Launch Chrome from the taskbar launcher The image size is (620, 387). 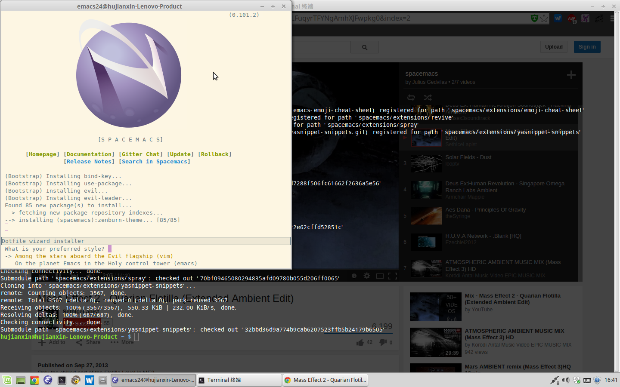pyautogui.click(x=34, y=380)
